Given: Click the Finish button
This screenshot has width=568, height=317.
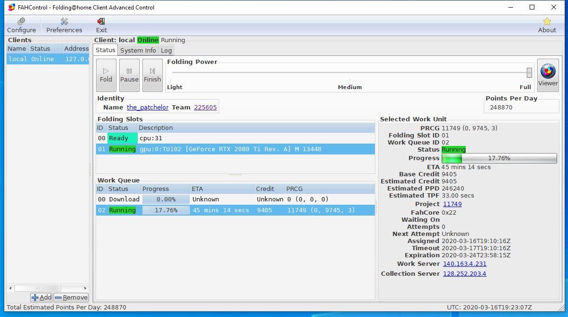Looking at the screenshot, I should click(x=152, y=75).
